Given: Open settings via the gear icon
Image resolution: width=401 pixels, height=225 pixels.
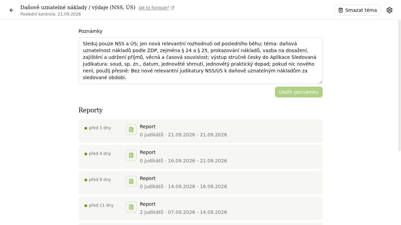Looking at the screenshot, I should (x=389, y=10).
